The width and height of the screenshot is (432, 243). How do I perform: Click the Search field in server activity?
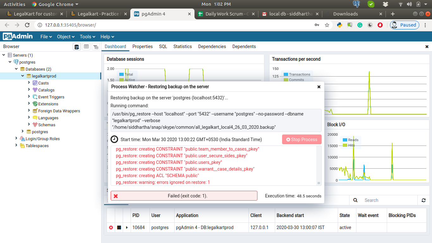(389, 200)
